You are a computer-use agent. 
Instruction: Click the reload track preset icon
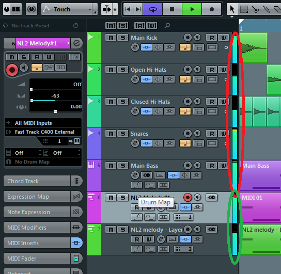point(76,25)
